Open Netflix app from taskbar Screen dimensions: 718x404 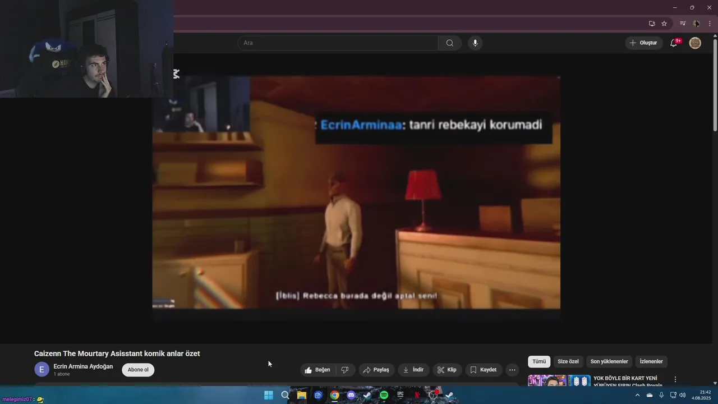point(417,395)
